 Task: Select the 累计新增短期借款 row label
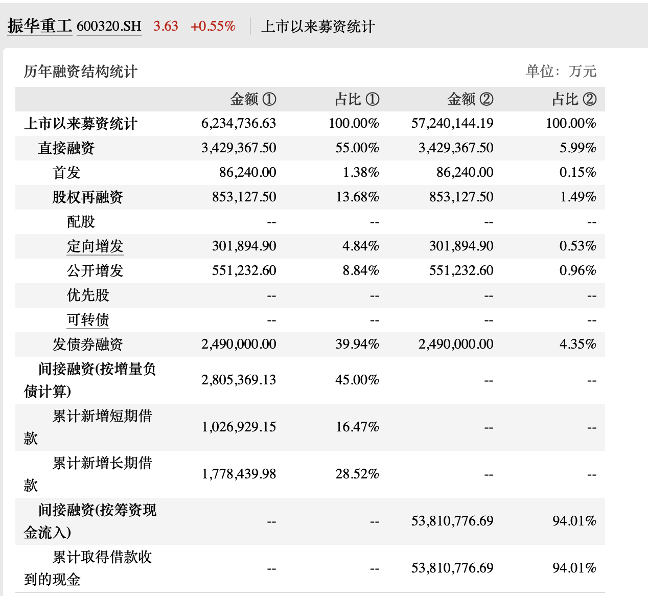pyautogui.click(x=88, y=427)
